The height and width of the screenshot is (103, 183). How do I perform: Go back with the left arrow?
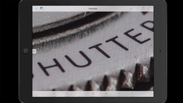(36, 9)
